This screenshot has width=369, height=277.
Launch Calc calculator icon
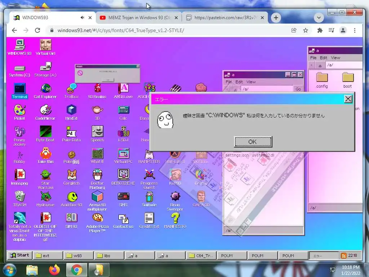click(123, 113)
